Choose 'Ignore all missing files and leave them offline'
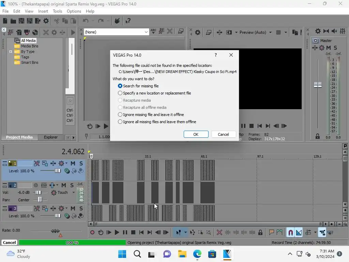The width and height of the screenshot is (349, 262). (x=157, y=122)
